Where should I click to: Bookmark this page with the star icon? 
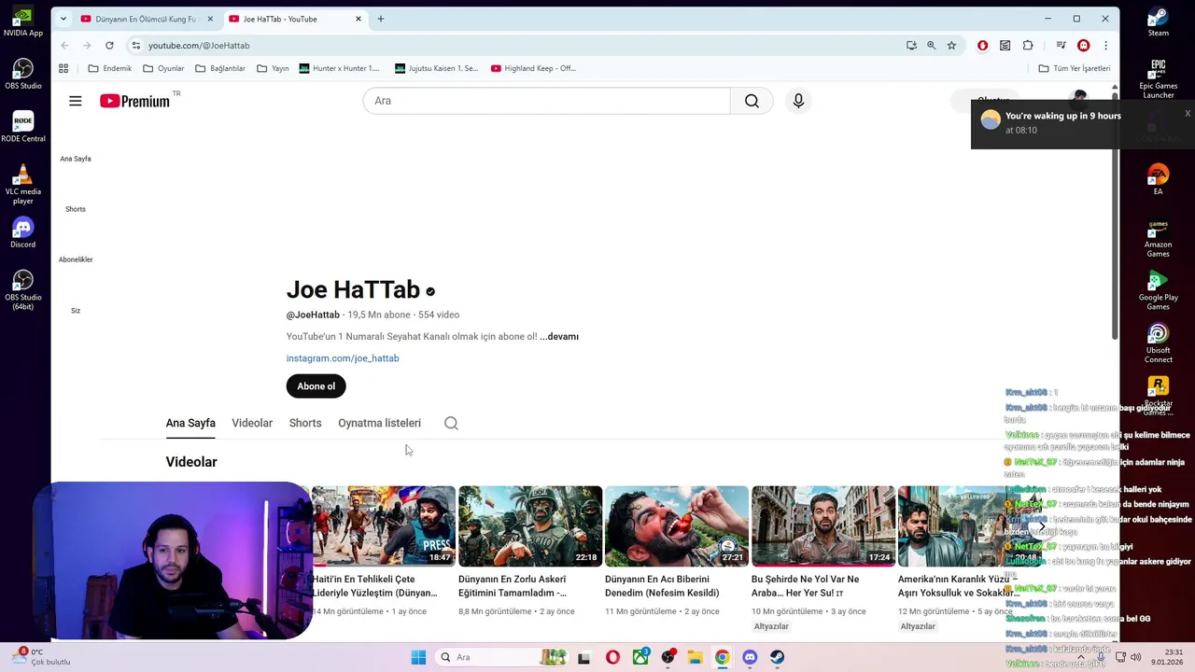tap(951, 45)
